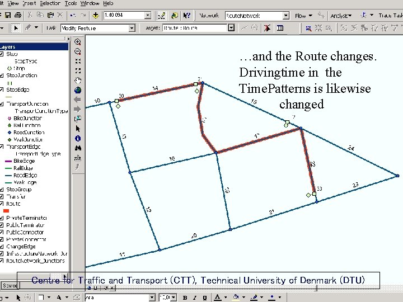
Task: Open the Task Modify Feature dropdown
Action: (x=132, y=28)
